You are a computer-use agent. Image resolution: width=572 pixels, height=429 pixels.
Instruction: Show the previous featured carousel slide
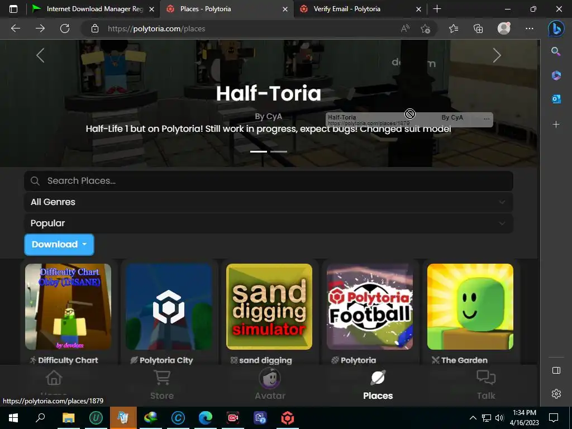coord(40,55)
